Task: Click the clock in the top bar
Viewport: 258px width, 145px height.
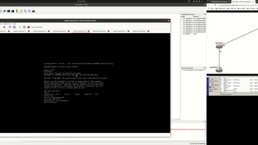Action: (x=81, y=1)
